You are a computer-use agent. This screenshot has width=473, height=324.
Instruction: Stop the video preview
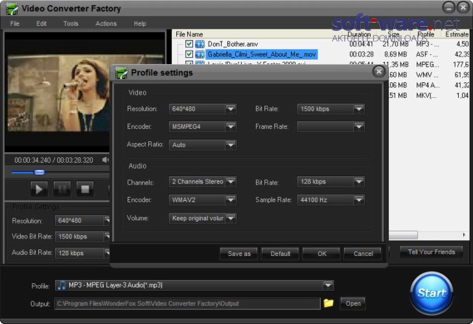click(85, 189)
